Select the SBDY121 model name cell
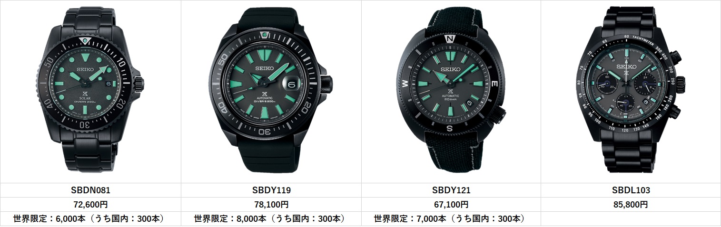The height and width of the screenshot is (227, 721). pyautogui.click(x=451, y=190)
